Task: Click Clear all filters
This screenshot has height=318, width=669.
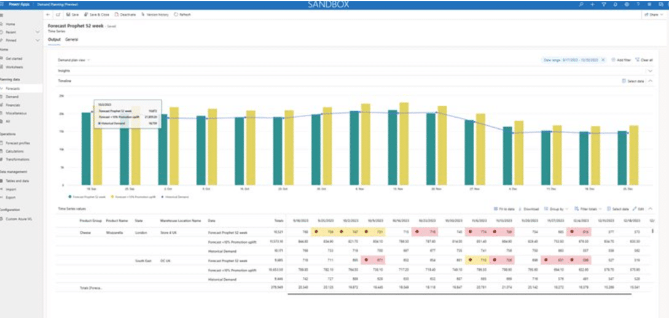Action: [x=644, y=60]
